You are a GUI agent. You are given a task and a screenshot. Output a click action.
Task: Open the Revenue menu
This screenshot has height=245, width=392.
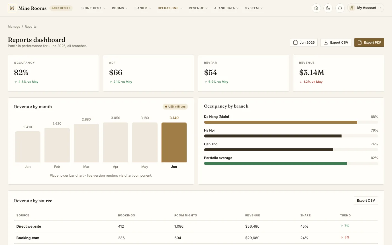(198, 8)
